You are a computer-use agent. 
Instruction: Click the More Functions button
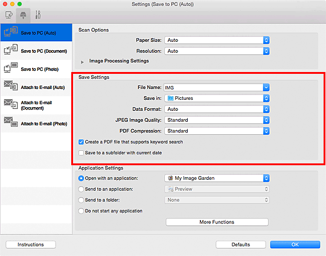point(217,222)
